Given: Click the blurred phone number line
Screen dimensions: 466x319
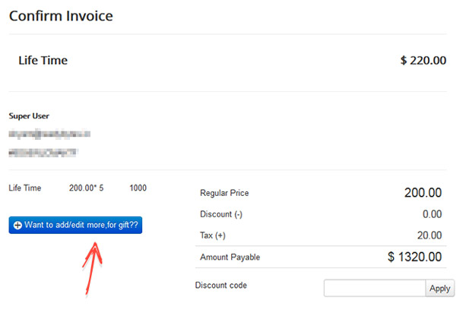Looking at the screenshot, I should click(x=43, y=152).
